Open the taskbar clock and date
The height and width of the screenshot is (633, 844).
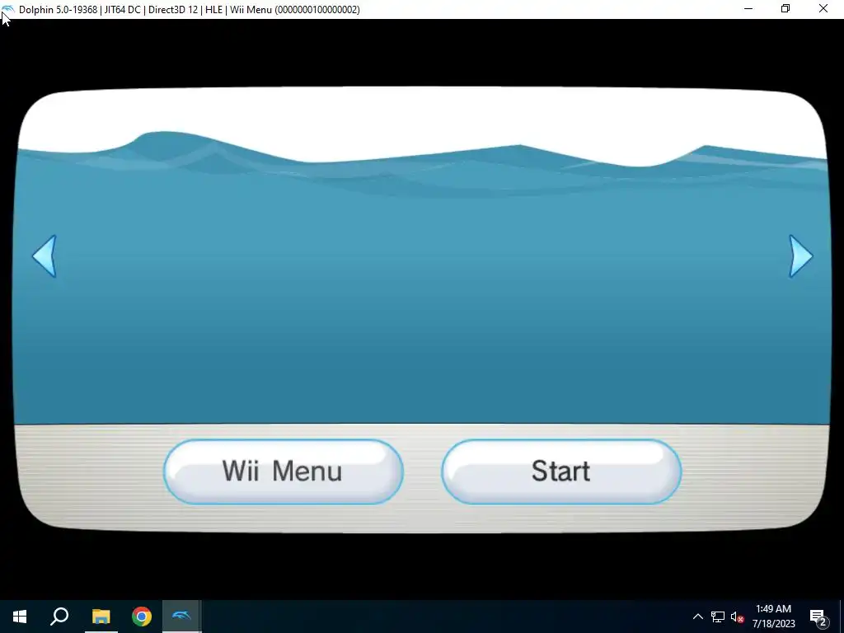pos(773,617)
